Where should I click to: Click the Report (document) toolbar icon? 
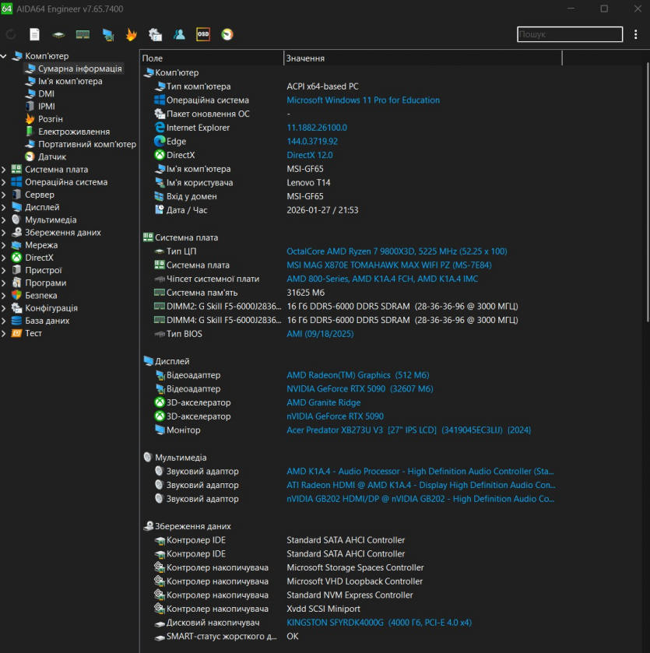34,34
